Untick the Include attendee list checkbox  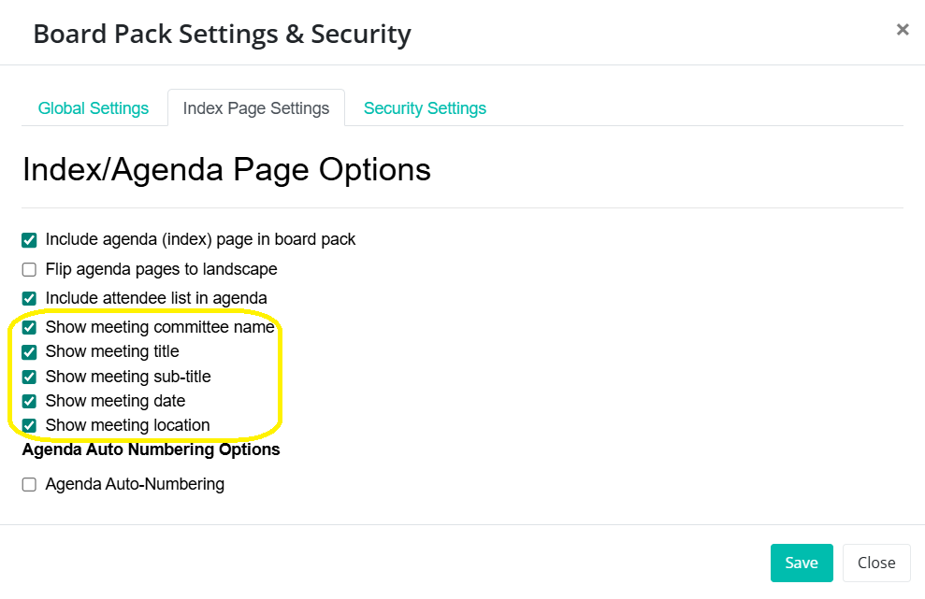pyautogui.click(x=29, y=299)
